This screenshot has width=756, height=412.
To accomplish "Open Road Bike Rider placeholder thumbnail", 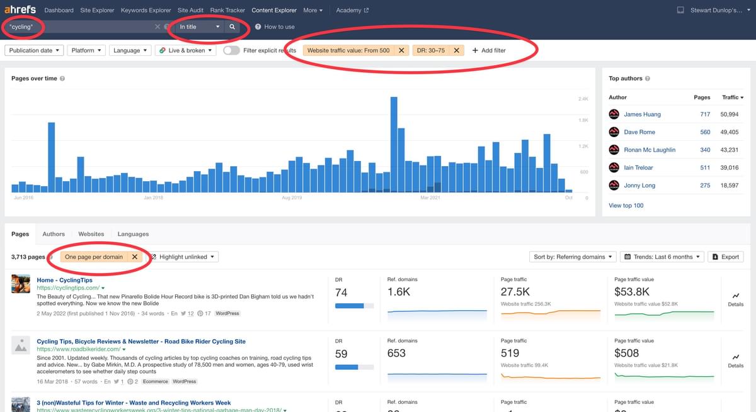I will click(21, 345).
